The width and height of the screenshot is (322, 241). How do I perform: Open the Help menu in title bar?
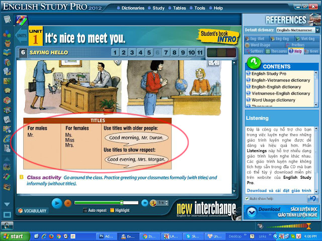pos(218,8)
